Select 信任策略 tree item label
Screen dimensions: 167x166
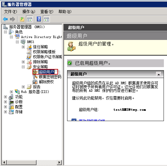(x=40, y=47)
